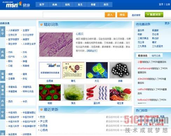Click the orange 搜索 button
Viewport: 171px width, 136px height.
(x=122, y=15)
